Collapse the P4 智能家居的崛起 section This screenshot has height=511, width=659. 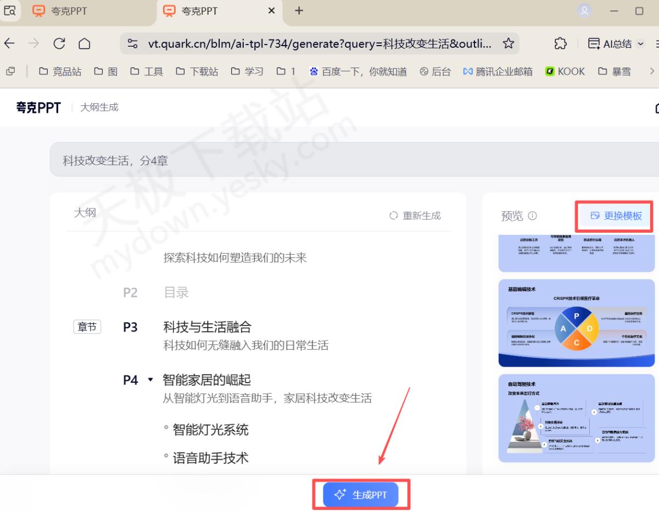(x=150, y=380)
